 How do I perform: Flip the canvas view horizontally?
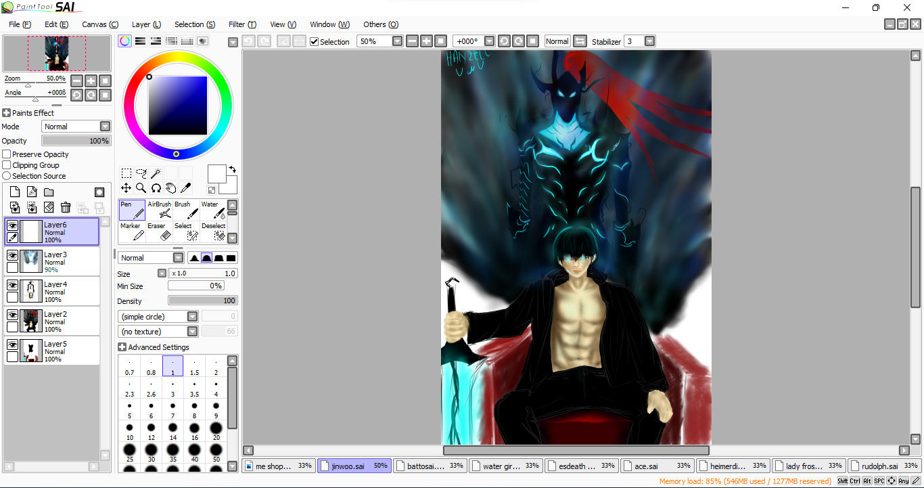[580, 41]
